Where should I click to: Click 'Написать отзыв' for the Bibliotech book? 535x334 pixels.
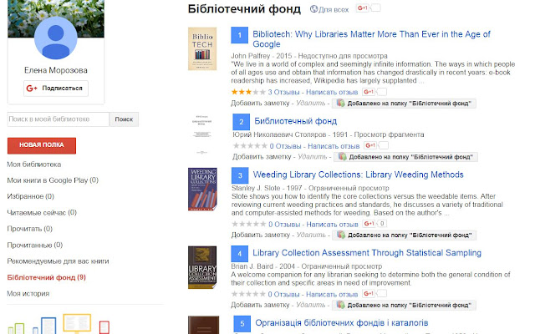(x=332, y=92)
